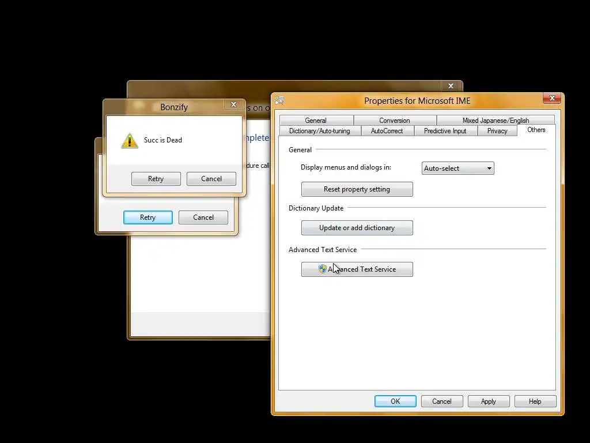This screenshot has height=443, width=590.
Task: Open Advanced Text Service button
Action: click(x=357, y=269)
